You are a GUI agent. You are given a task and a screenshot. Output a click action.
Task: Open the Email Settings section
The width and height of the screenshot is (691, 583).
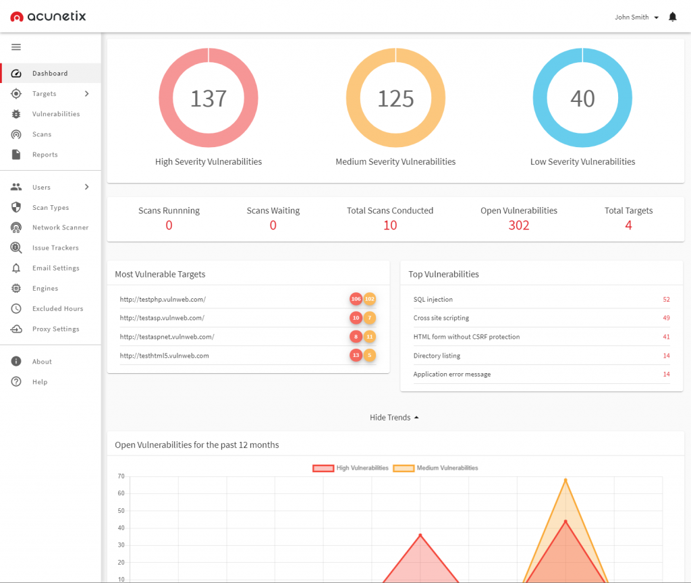[x=16, y=268]
